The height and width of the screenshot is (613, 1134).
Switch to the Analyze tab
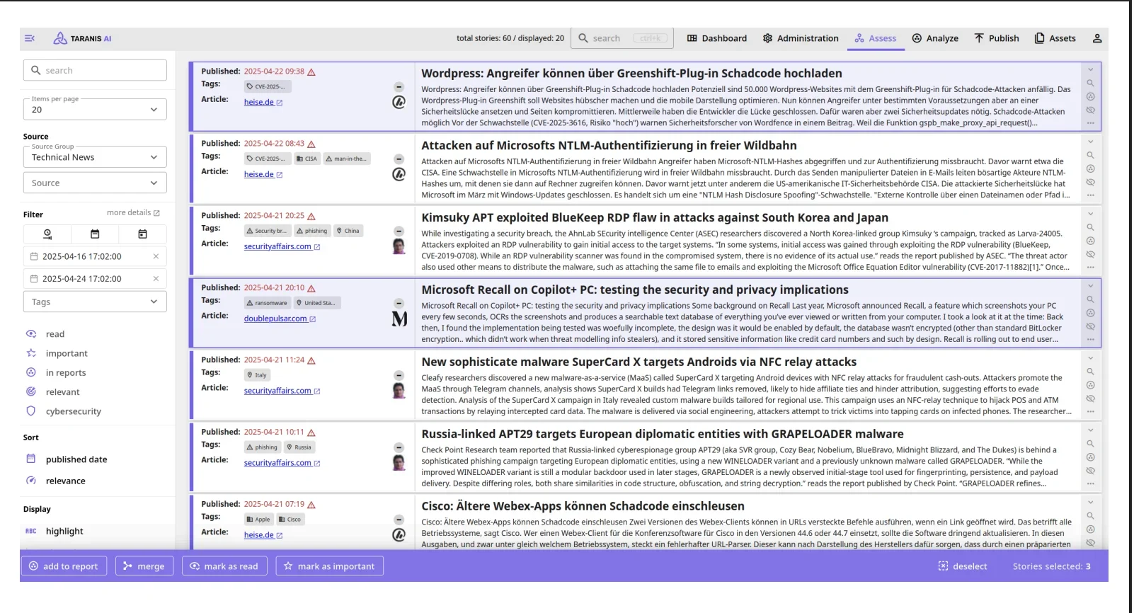[x=934, y=38]
